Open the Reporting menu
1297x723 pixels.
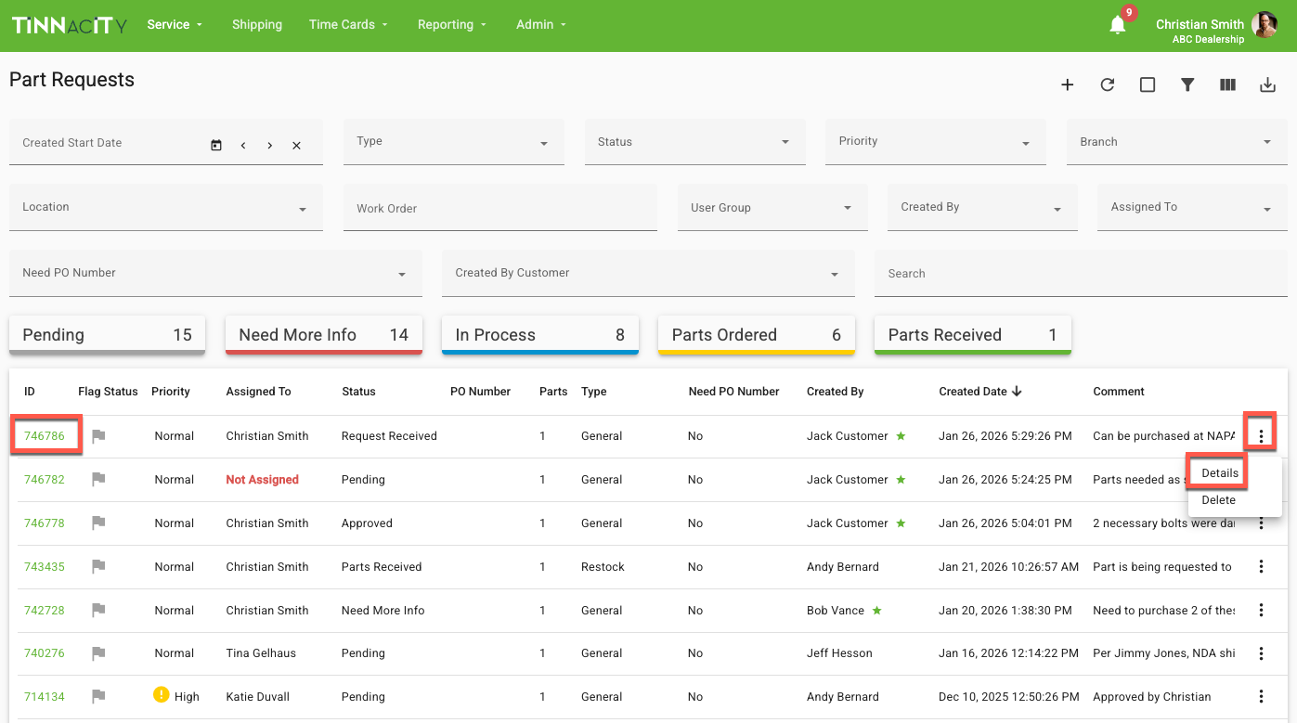pyautogui.click(x=452, y=25)
